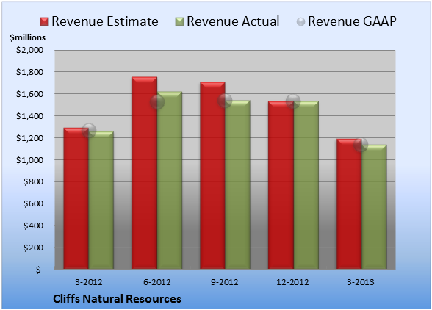Screen dimensions: 432x310
Task: Click the '$millions' axis unit label
Action: tap(27, 37)
